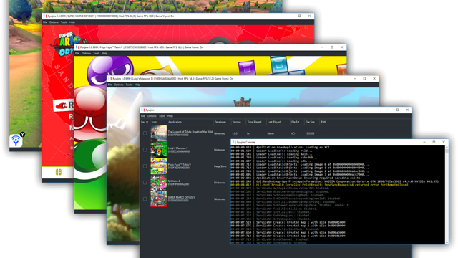Viewport: 458px width, 258px height.
Task: Open Options menu in Puyo Puyo Tetris window
Action: coord(86,54)
